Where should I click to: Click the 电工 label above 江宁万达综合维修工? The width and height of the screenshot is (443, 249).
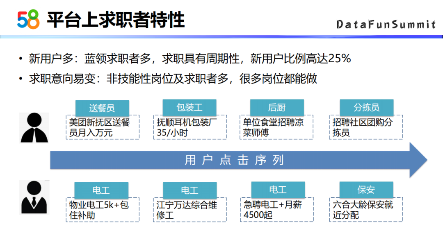pyautogui.click(x=190, y=190)
